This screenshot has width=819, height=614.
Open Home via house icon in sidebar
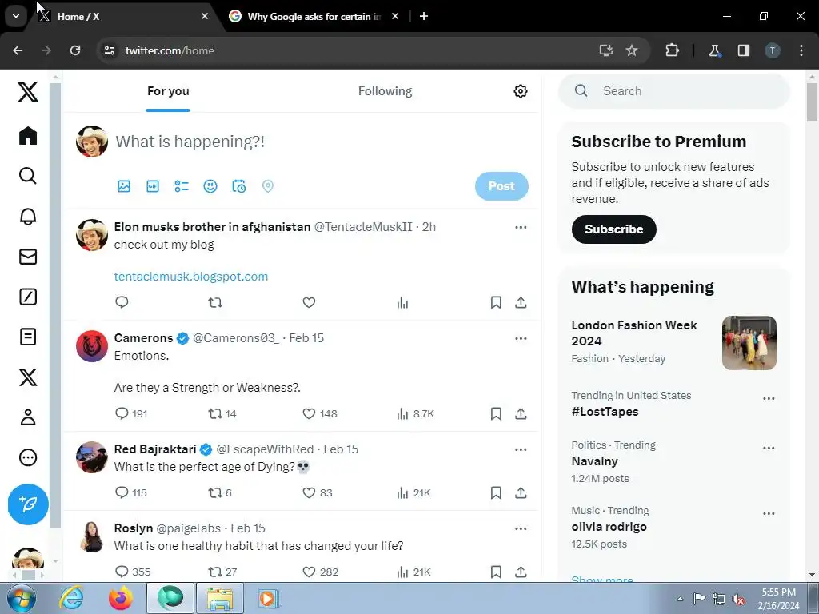click(28, 136)
